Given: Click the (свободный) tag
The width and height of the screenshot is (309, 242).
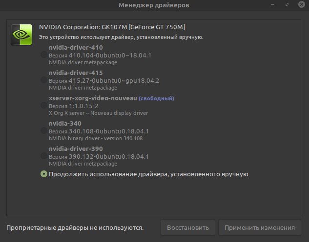Looking at the screenshot, I should (157, 98).
